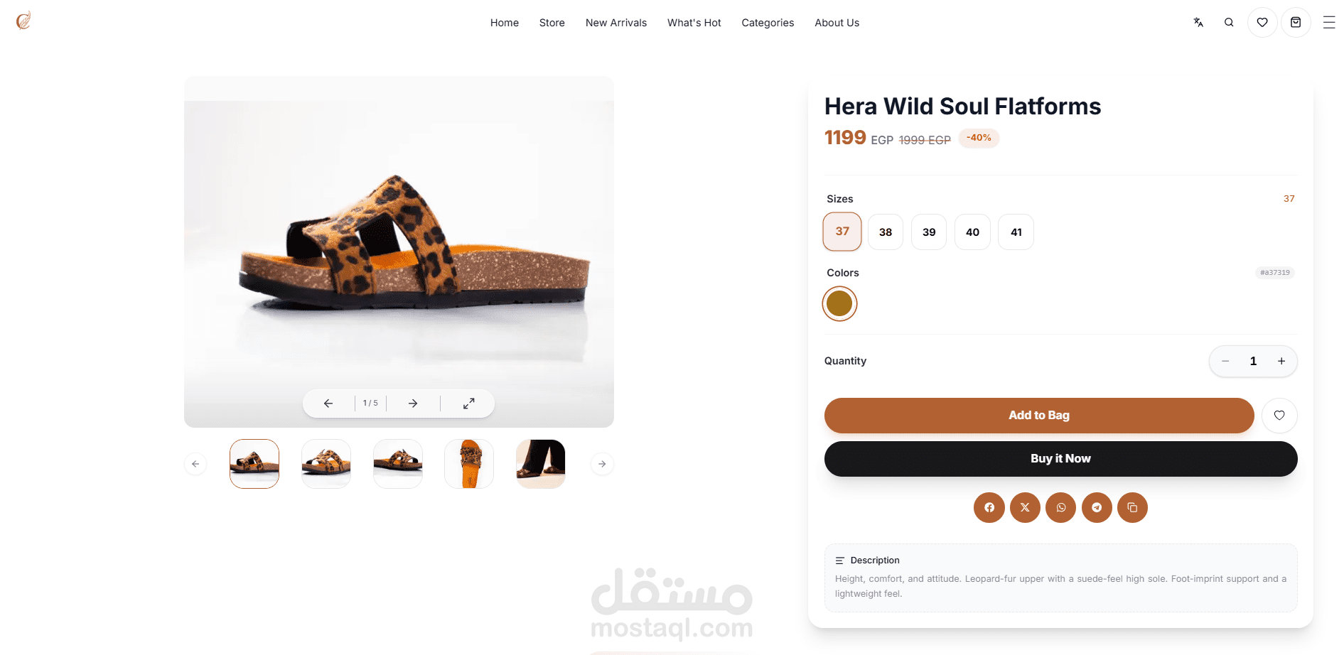Open the Categories menu

coord(768,23)
